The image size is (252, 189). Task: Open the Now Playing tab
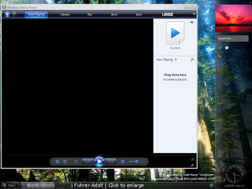36,15
